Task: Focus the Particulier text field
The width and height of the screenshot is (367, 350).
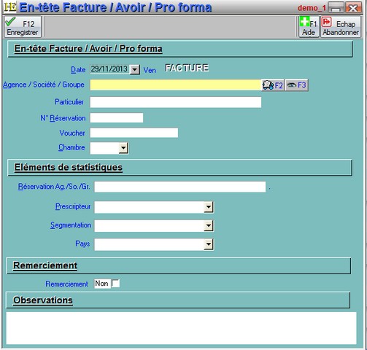Action: point(176,102)
